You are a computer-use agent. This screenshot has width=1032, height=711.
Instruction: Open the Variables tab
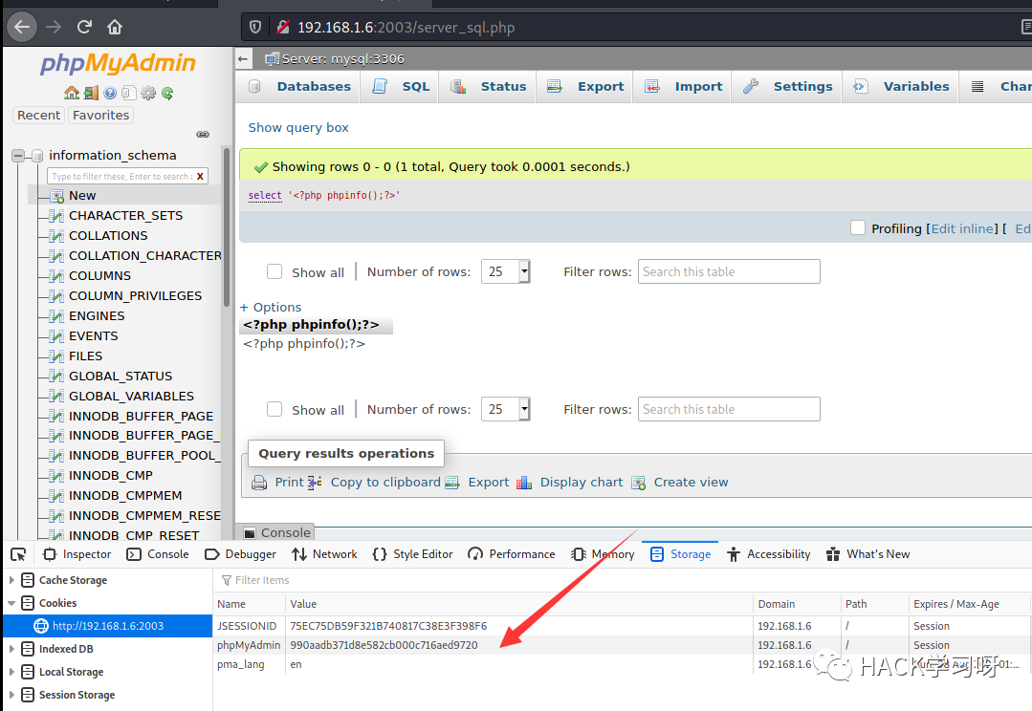901,87
